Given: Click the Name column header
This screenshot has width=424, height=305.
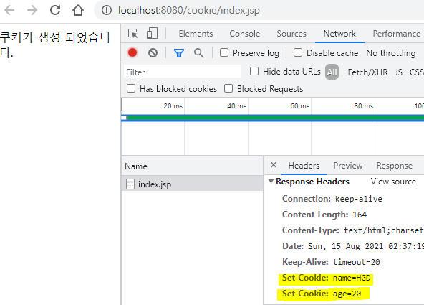Looking at the screenshot, I should [x=192, y=166].
